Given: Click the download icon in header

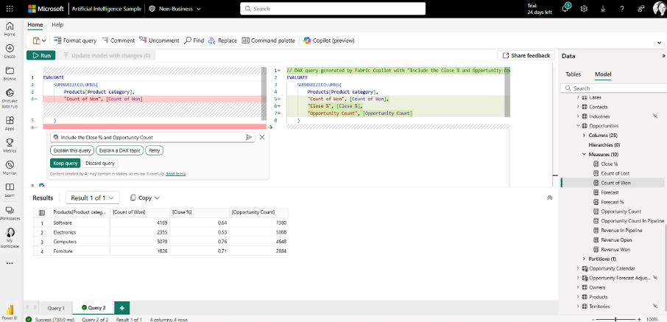Looking at the screenshot, I should coord(603,9).
